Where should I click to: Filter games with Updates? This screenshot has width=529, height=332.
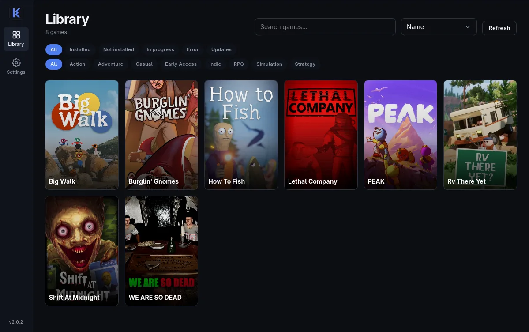pos(221,49)
